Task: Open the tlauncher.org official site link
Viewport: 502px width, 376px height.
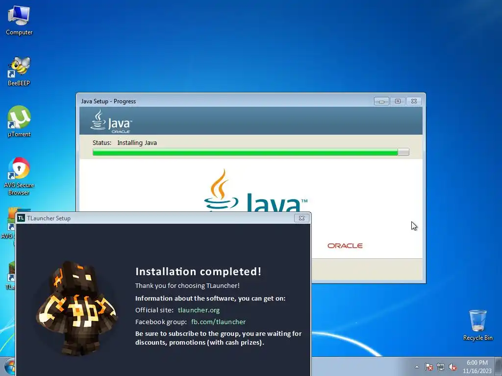Action: click(199, 310)
